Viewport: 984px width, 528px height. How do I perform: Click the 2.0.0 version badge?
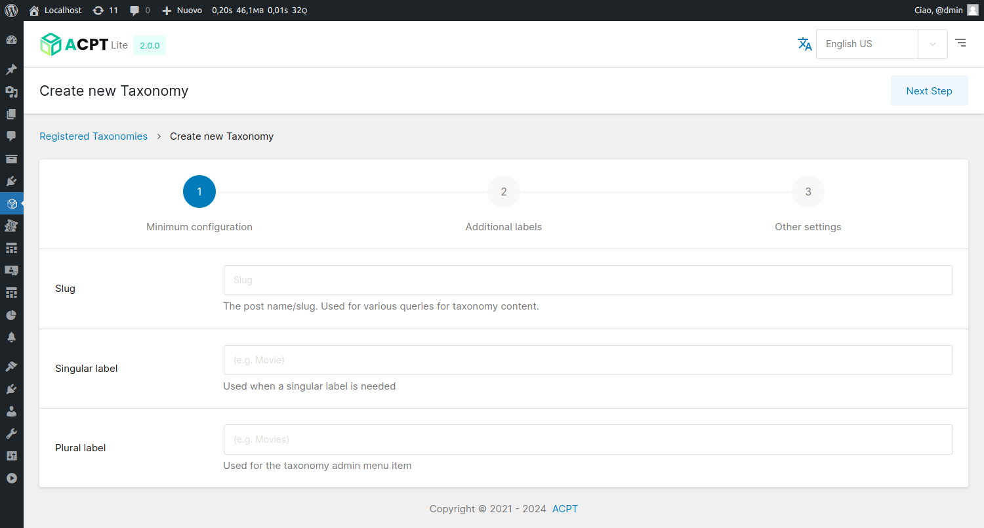coord(150,45)
